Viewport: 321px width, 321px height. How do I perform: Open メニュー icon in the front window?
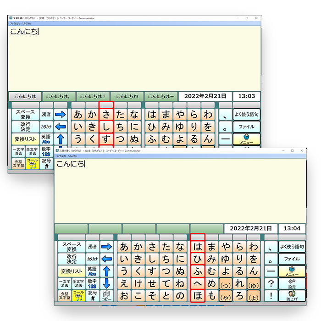292,271
